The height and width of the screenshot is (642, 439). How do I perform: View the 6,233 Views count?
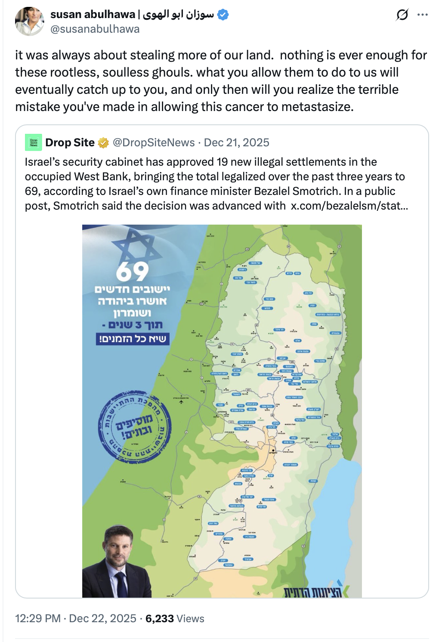[175, 618]
